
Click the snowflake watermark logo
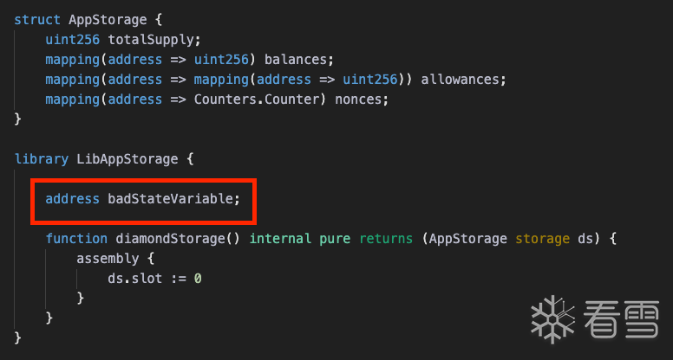[552, 319]
